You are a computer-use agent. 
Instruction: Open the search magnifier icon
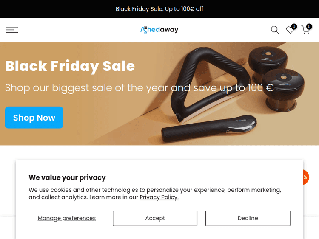point(275,30)
